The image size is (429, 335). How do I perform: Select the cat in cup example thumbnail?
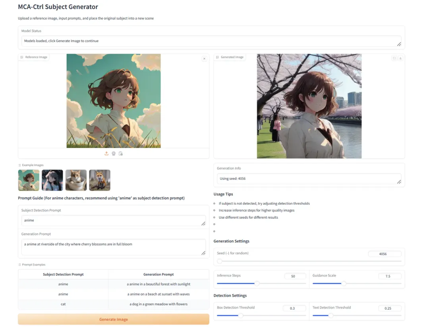[x=76, y=180]
